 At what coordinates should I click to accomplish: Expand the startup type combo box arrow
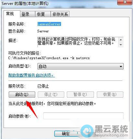pyautogui.click(x=121, y=67)
